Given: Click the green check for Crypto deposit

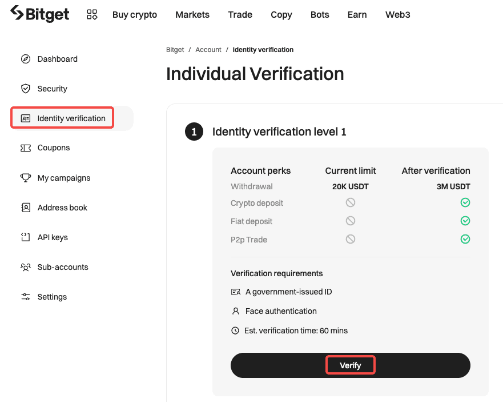Looking at the screenshot, I should point(465,203).
